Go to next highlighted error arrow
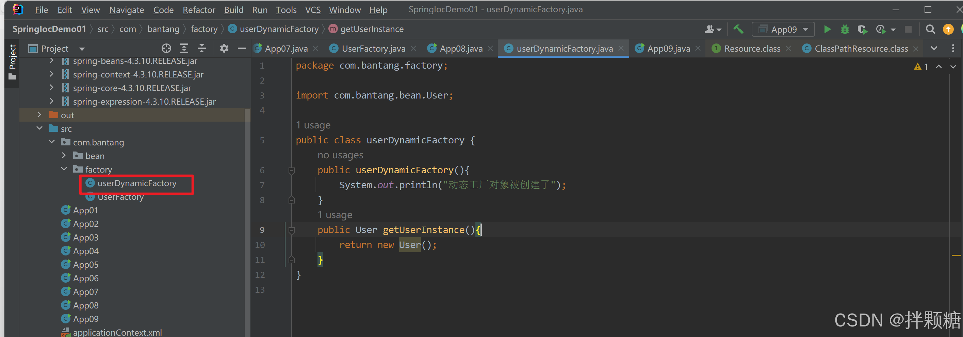Viewport: 963px width, 337px height. [953, 67]
